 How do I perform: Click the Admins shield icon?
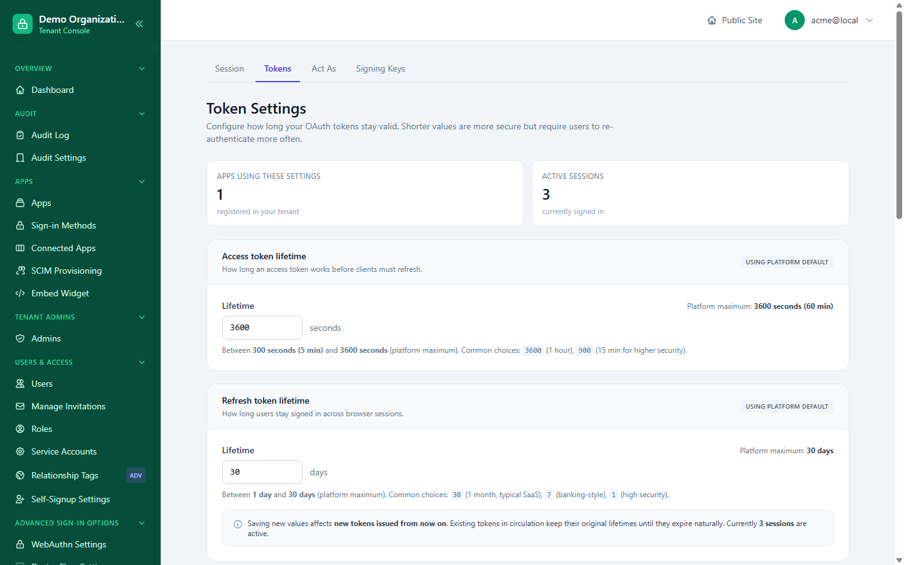[x=20, y=338]
